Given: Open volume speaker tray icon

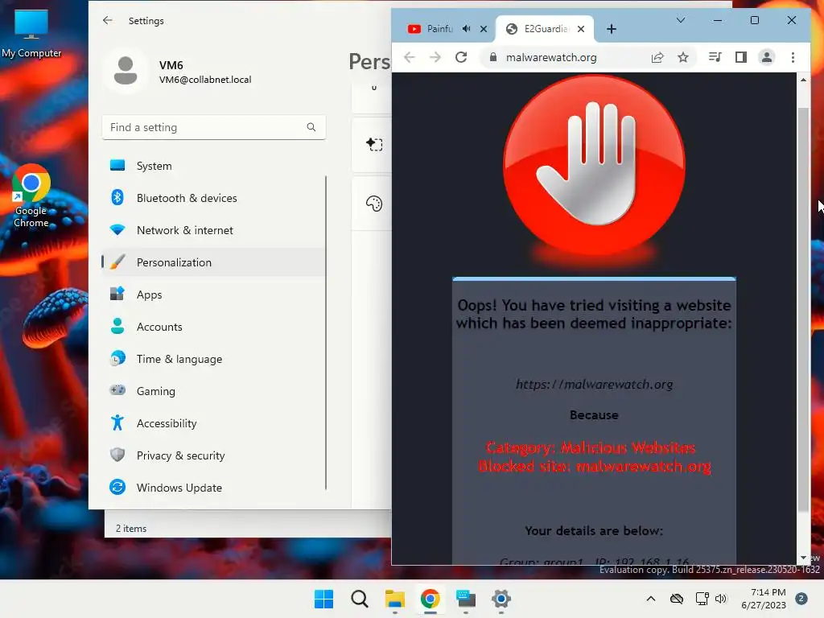Looking at the screenshot, I should point(720,599).
